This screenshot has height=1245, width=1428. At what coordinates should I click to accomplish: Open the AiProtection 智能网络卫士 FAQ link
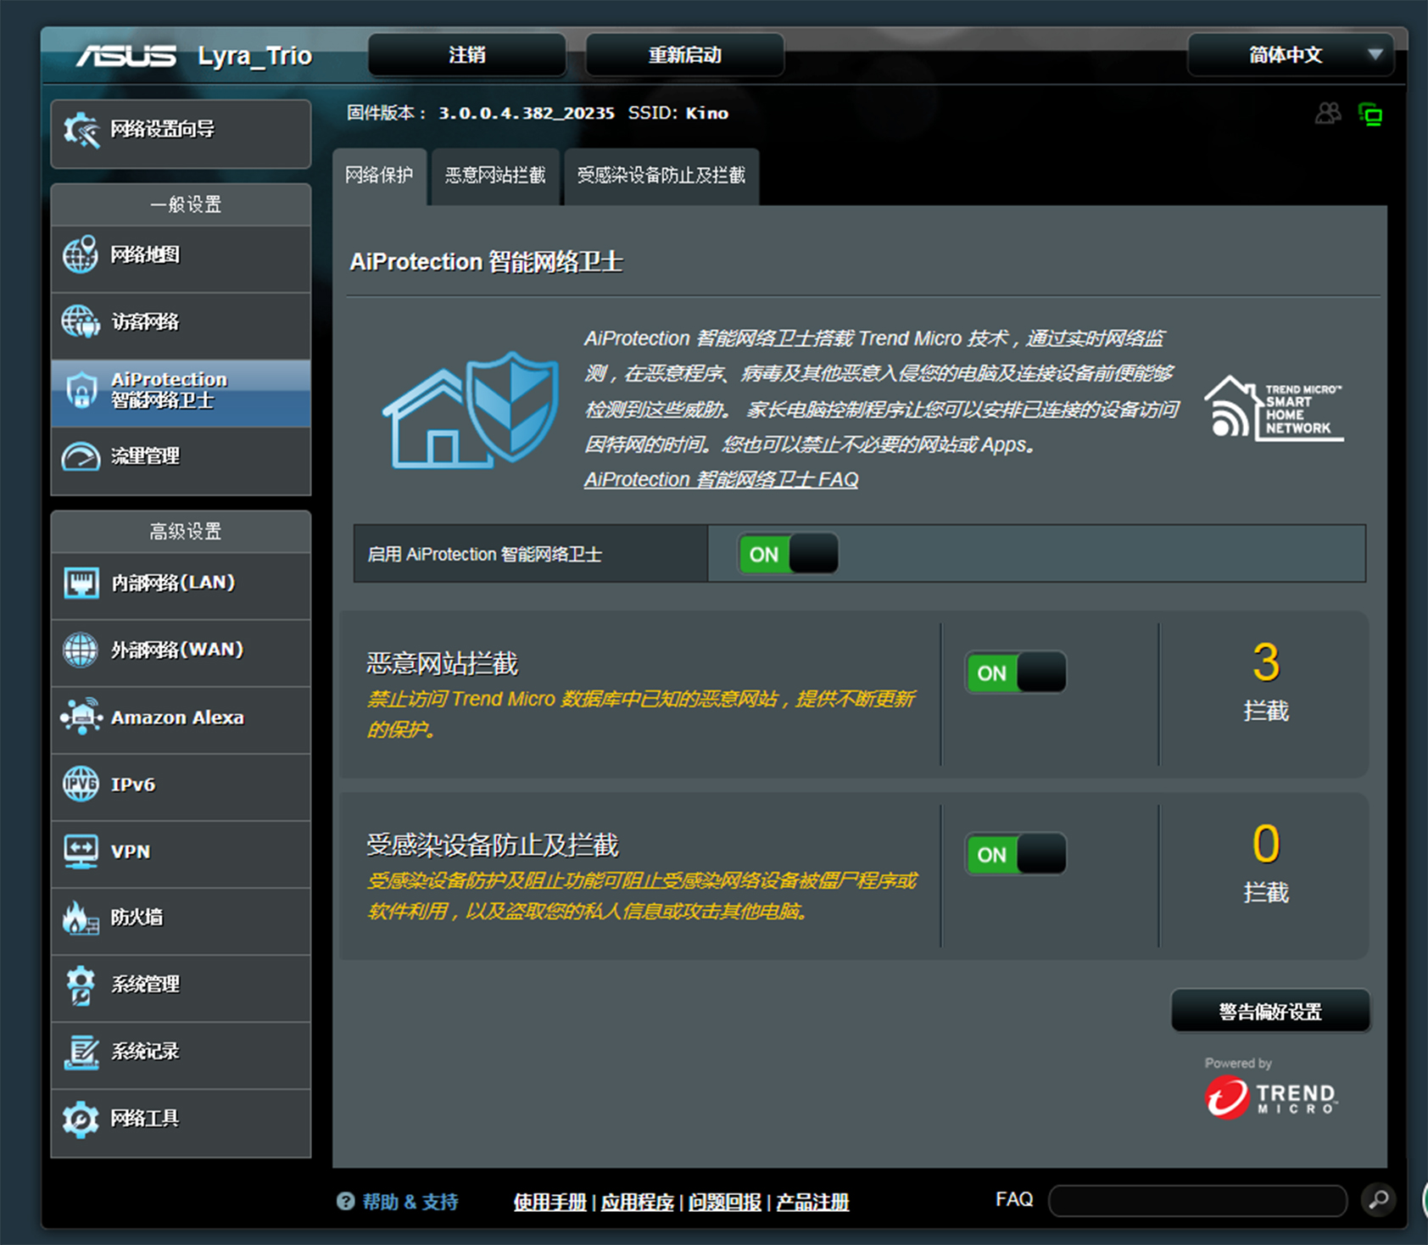click(721, 480)
